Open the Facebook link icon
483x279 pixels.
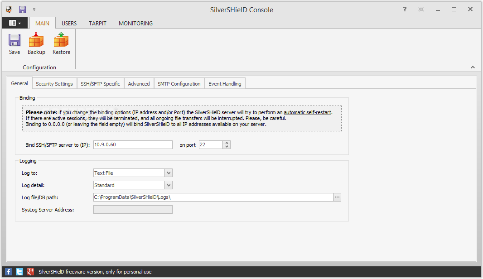[x=9, y=272]
